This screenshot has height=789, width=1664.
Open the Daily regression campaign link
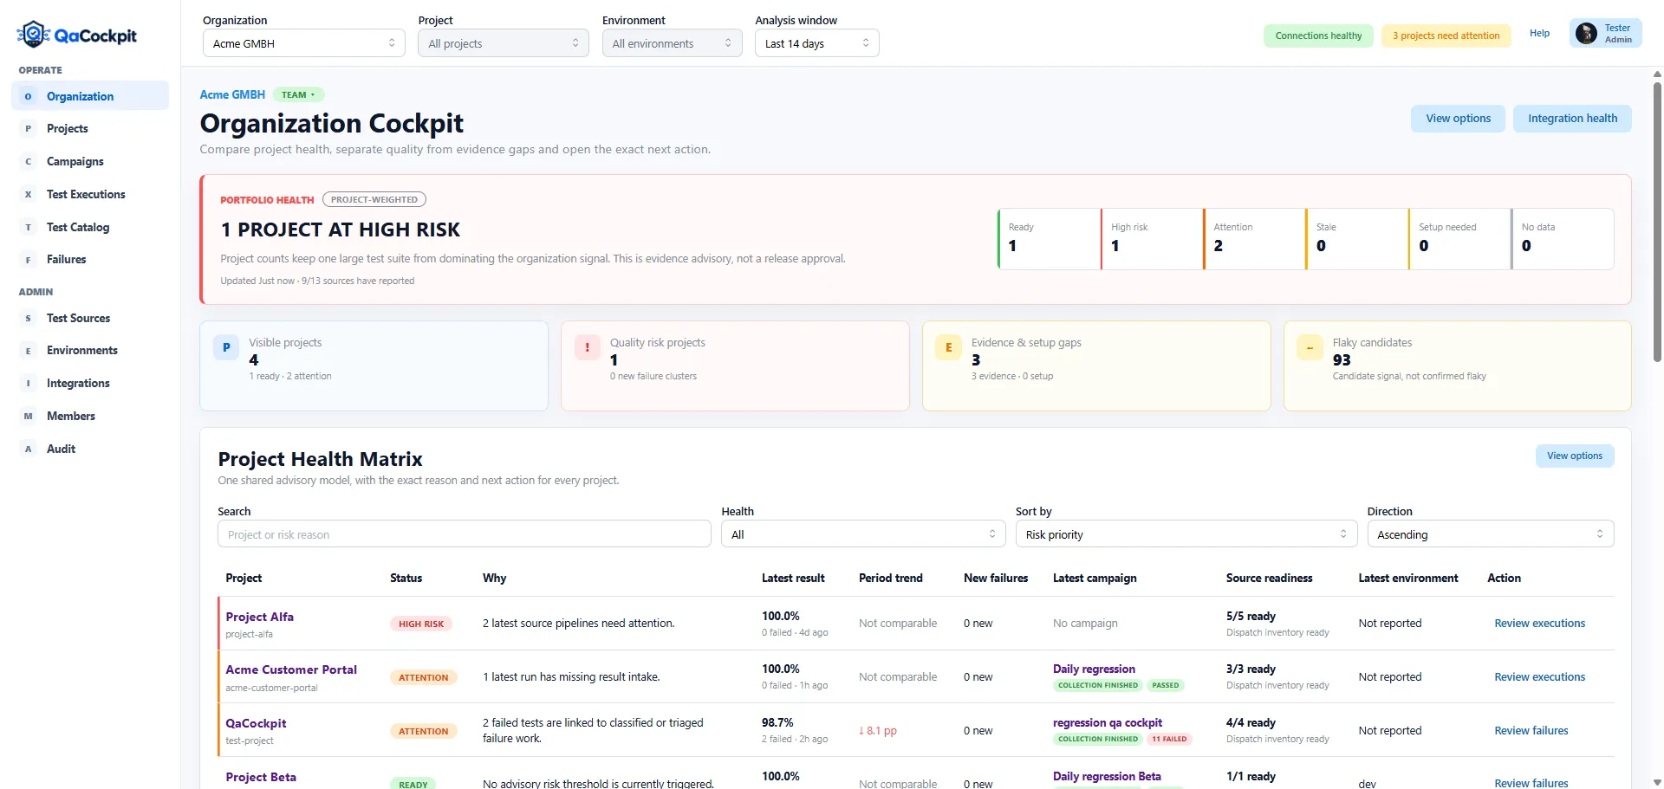tap(1094, 669)
